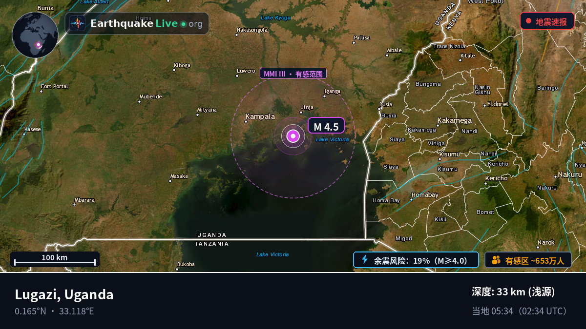Screen dimensions: 586x329
Task: Click the Kampala city label
Action: tap(260, 116)
